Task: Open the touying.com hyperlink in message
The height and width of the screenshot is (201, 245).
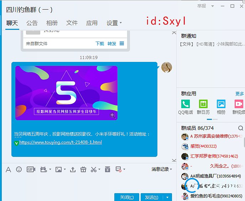Action: 61,142
